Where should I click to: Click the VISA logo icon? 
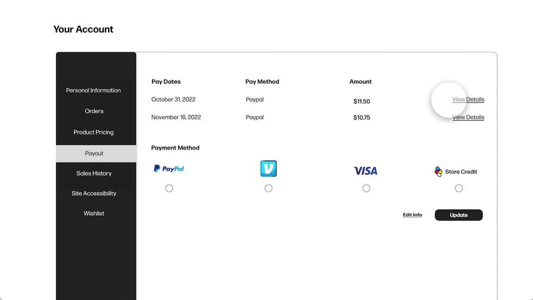pos(365,171)
